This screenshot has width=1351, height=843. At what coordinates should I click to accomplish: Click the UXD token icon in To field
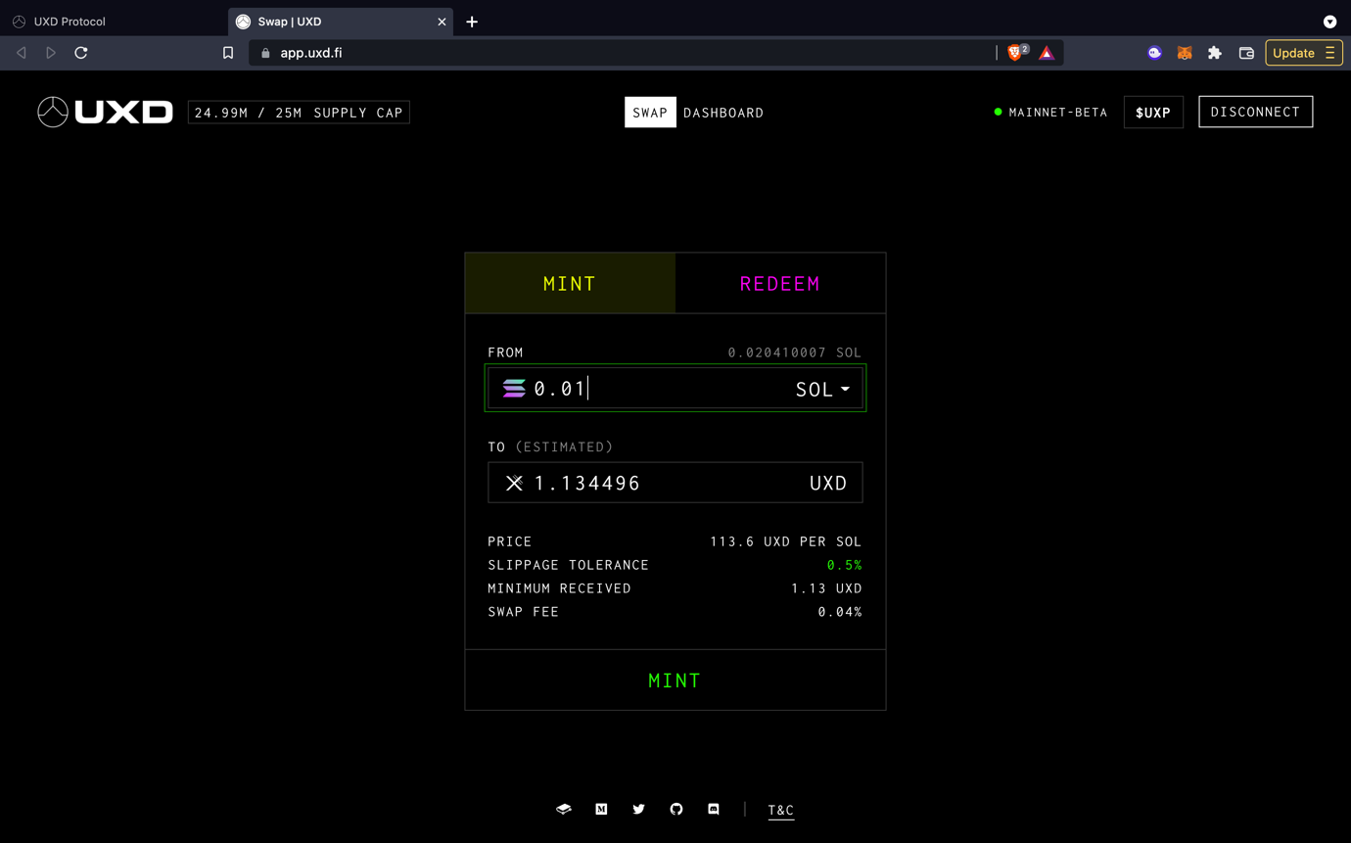pyautogui.click(x=514, y=483)
